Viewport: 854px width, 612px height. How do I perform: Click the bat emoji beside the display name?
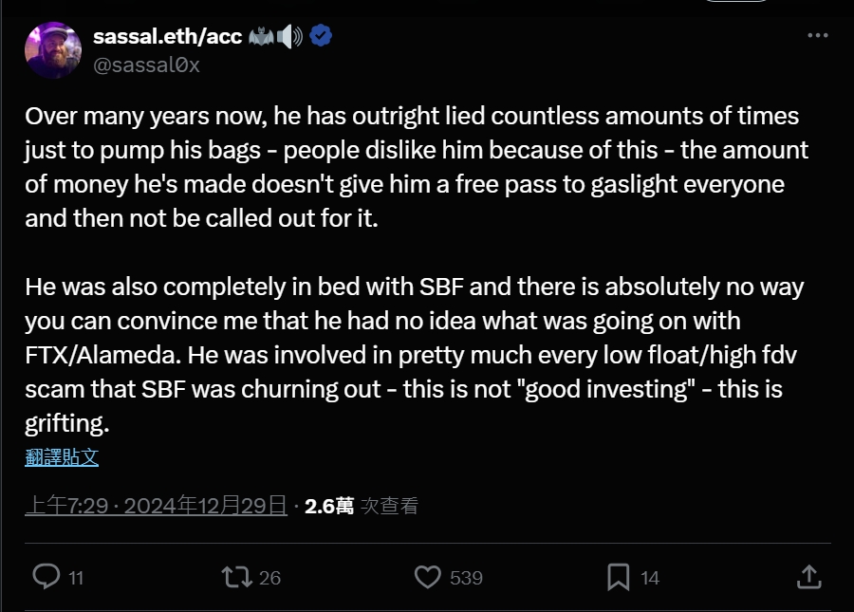pos(261,37)
